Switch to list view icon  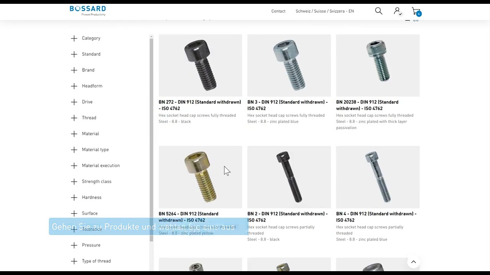click(x=407, y=20)
